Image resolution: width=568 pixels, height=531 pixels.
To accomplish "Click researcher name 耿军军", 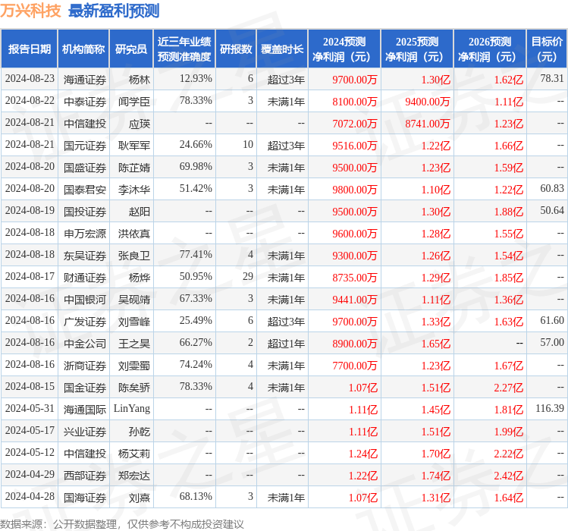I will 134,146.
